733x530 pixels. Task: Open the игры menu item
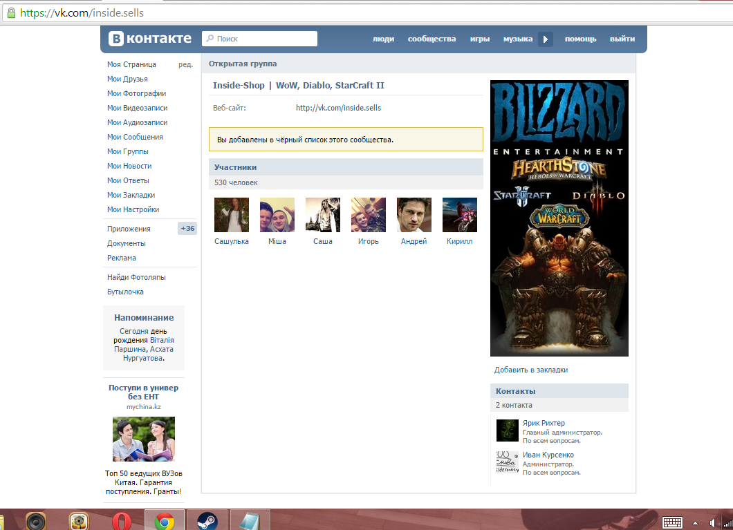click(x=480, y=39)
